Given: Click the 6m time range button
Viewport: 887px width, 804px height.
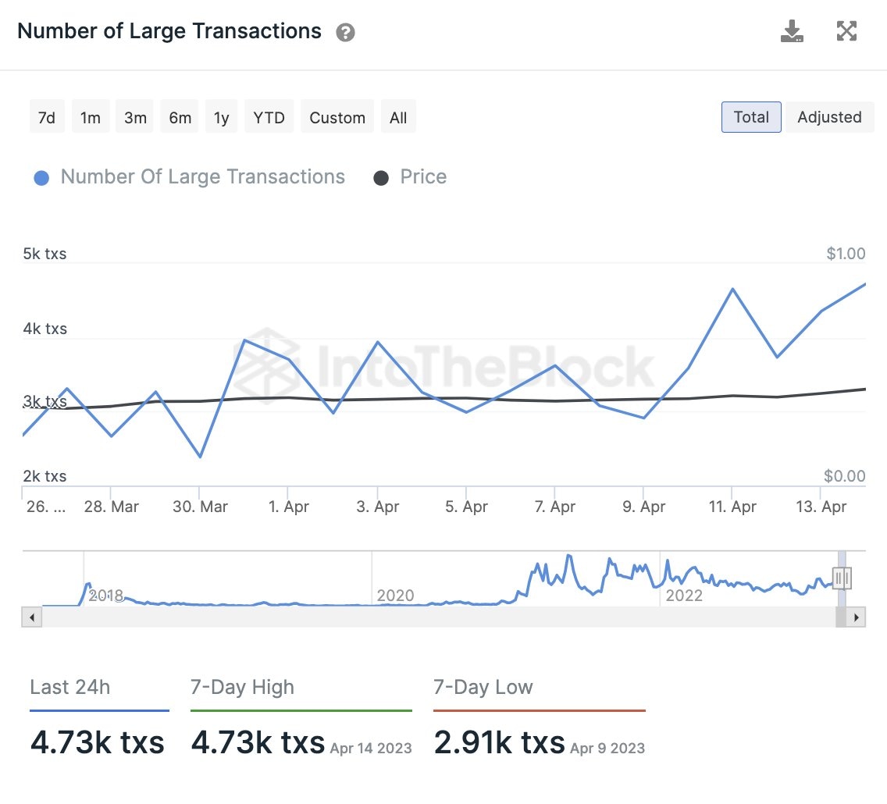Looking at the screenshot, I should coord(179,116).
